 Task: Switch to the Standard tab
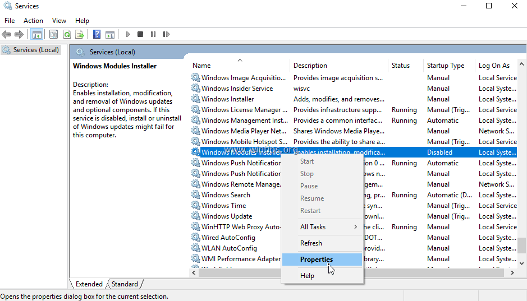[125, 284]
